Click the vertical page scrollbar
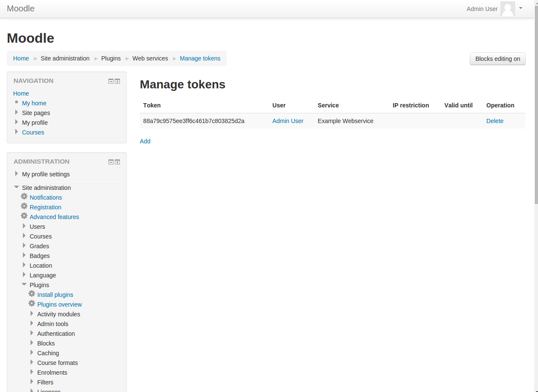This screenshot has height=392, width=538. pos(535,127)
